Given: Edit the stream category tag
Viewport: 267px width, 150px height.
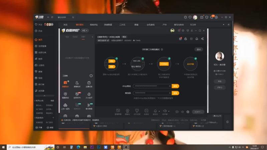Looking at the screenshot, I should point(103,40).
